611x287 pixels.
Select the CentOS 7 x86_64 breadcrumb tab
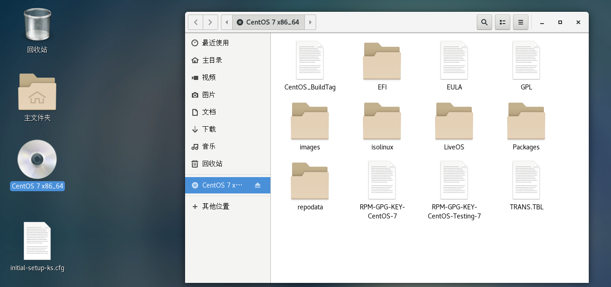coord(268,22)
